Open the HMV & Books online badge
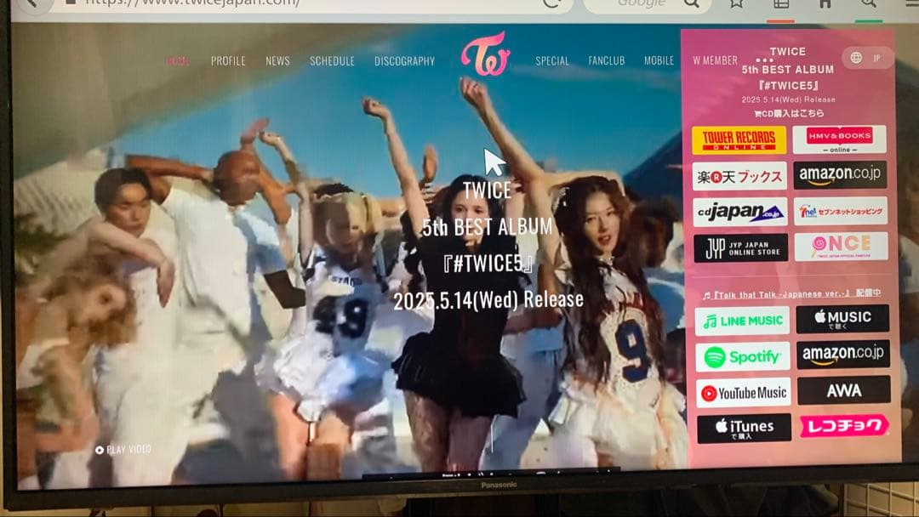 (x=839, y=139)
